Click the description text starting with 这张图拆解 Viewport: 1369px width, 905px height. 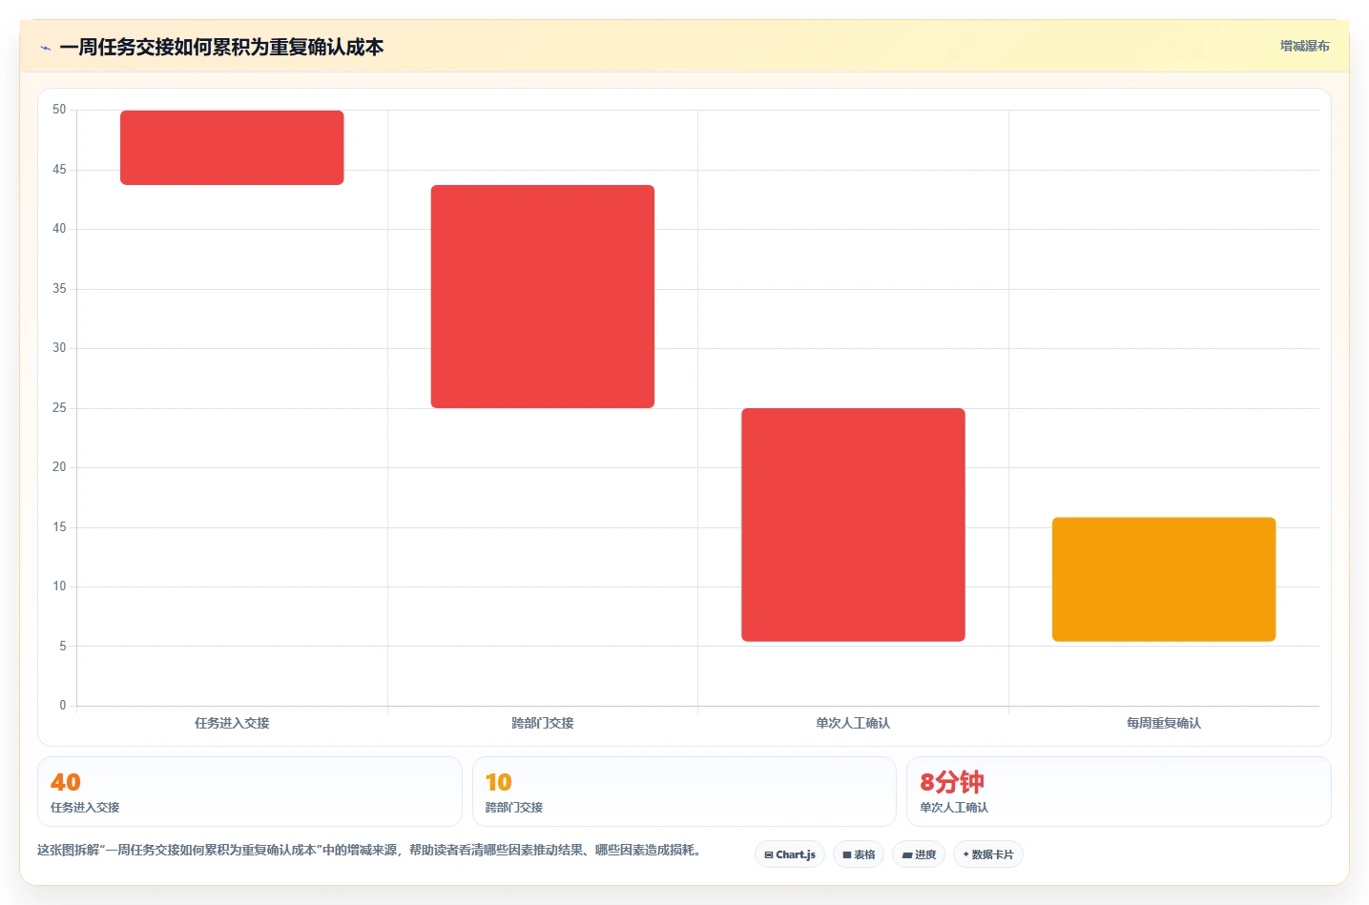[369, 850]
